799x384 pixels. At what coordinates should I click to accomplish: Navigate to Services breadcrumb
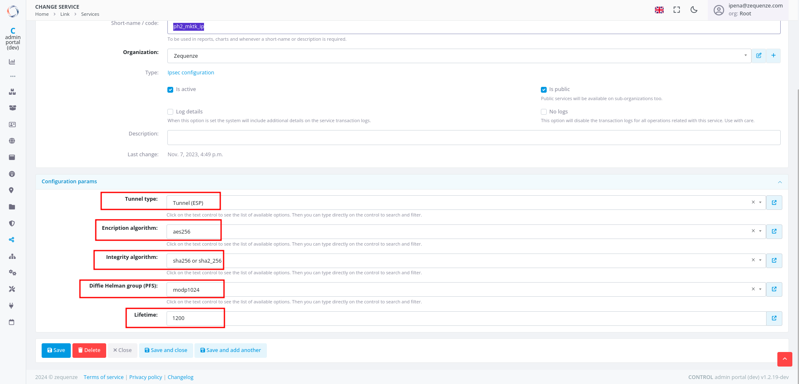pos(90,14)
